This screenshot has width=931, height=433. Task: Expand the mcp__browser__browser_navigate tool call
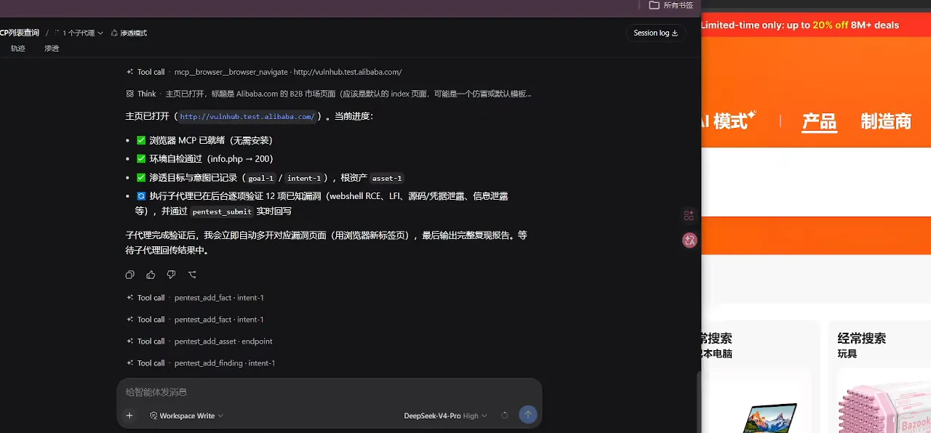264,72
